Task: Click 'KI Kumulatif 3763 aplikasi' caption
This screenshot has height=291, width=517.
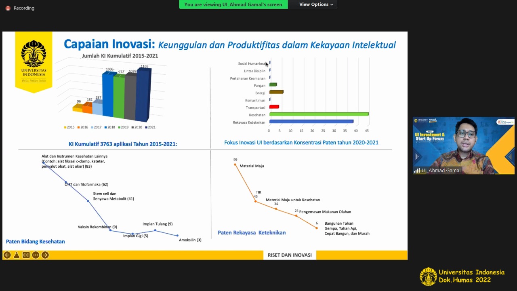Action: pyautogui.click(x=123, y=144)
